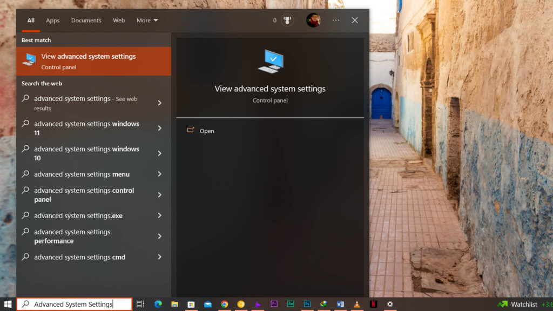Launch Adobe Photoshop from taskbar
The image size is (553, 311).
(307, 304)
